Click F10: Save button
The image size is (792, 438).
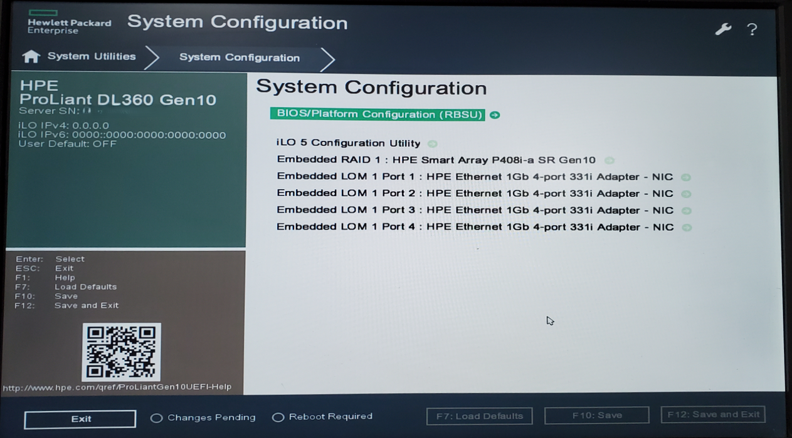pyautogui.click(x=596, y=415)
